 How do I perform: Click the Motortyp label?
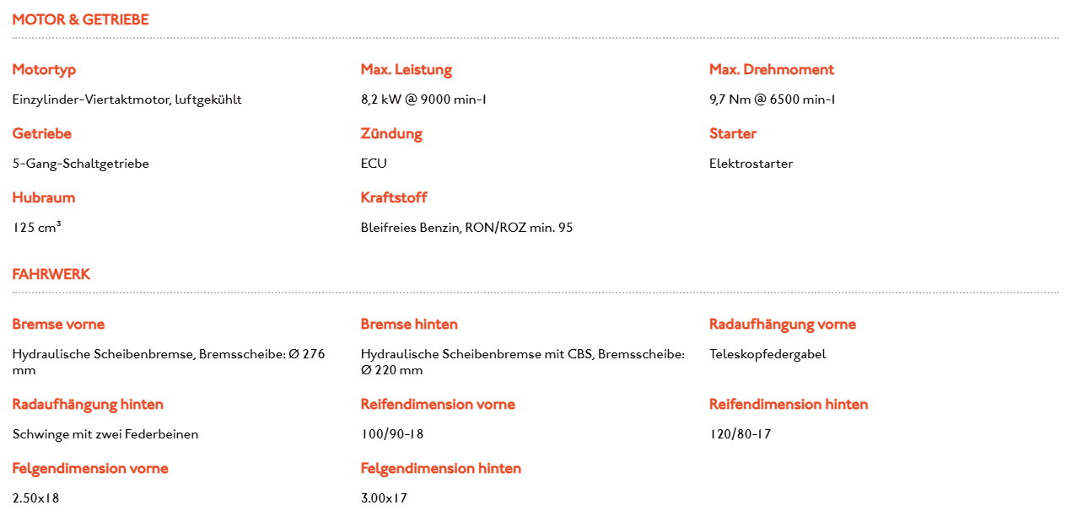click(x=44, y=69)
